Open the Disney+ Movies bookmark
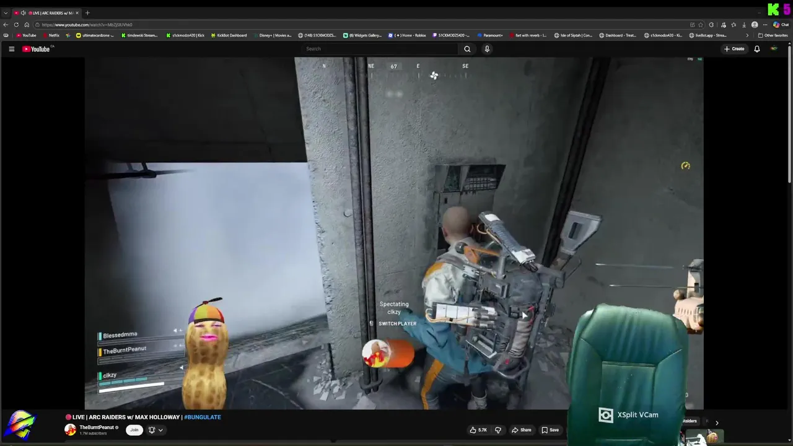This screenshot has width=793, height=446. 273,35
